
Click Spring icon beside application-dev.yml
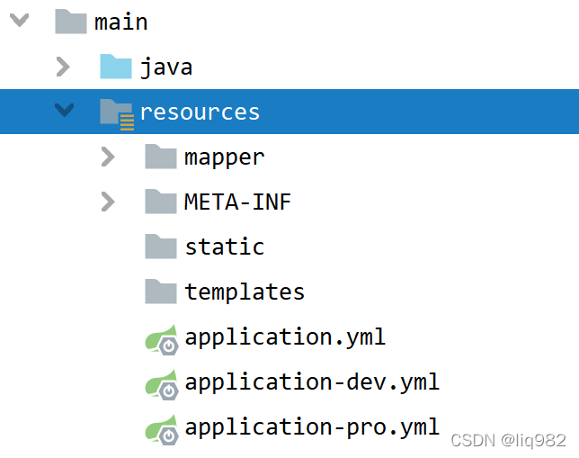point(162,385)
